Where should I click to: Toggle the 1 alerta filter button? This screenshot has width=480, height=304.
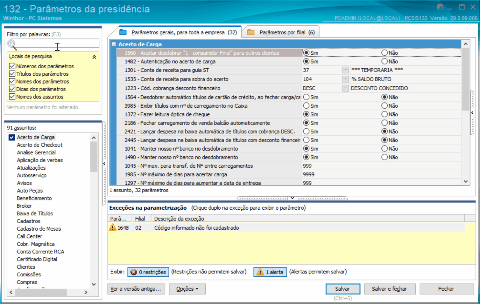click(x=270, y=272)
